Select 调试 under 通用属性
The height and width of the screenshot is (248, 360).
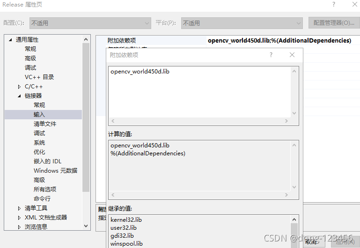pyautogui.click(x=30, y=68)
